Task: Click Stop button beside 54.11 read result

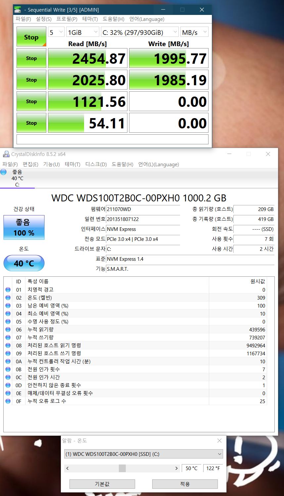Action: 31,123
